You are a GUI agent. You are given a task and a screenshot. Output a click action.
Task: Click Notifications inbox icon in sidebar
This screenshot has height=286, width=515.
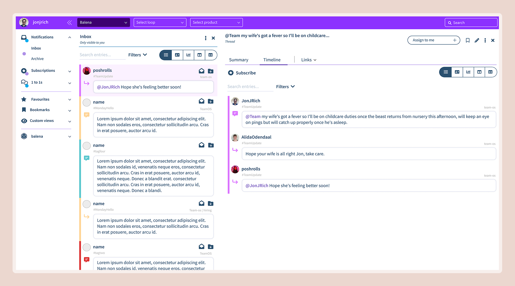point(24,38)
